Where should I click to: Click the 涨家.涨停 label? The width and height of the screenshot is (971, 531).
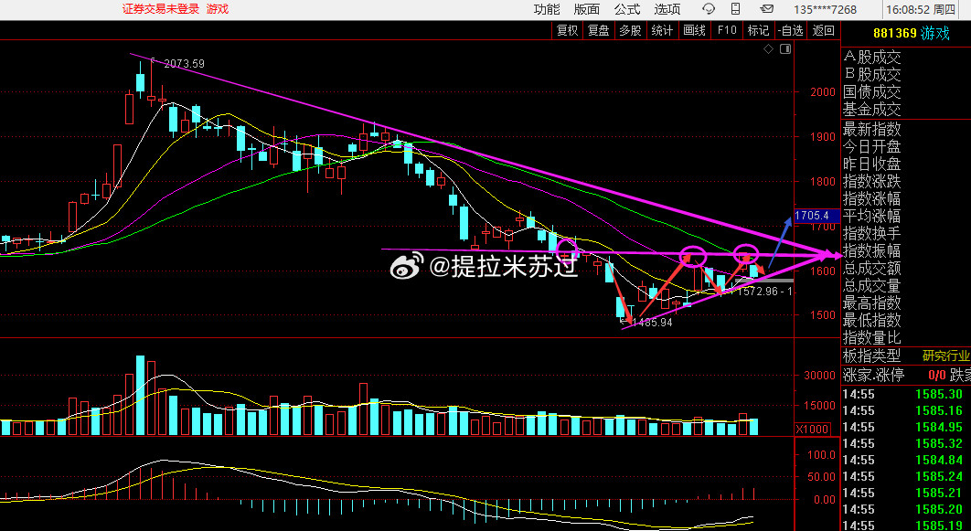pyautogui.click(x=874, y=375)
